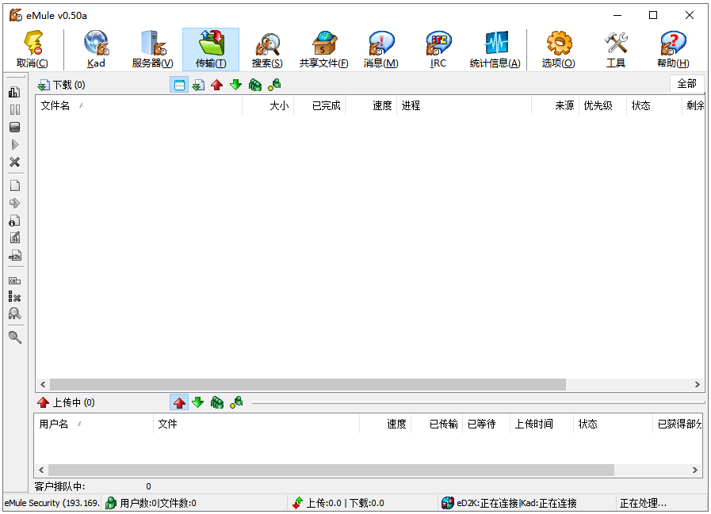Click the cancel X icon in left sidebar
This screenshot has height=514, width=711.
tap(14, 162)
